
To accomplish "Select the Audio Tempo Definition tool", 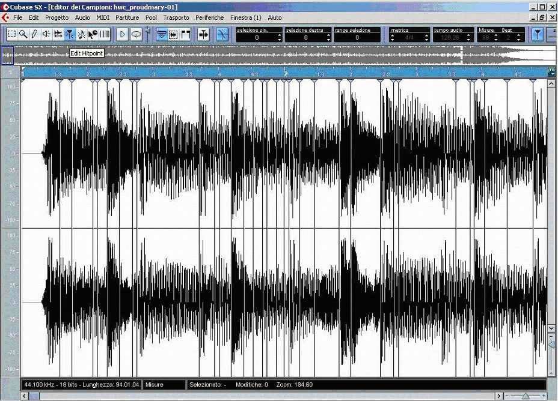I will pyautogui.click(x=82, y=34).
